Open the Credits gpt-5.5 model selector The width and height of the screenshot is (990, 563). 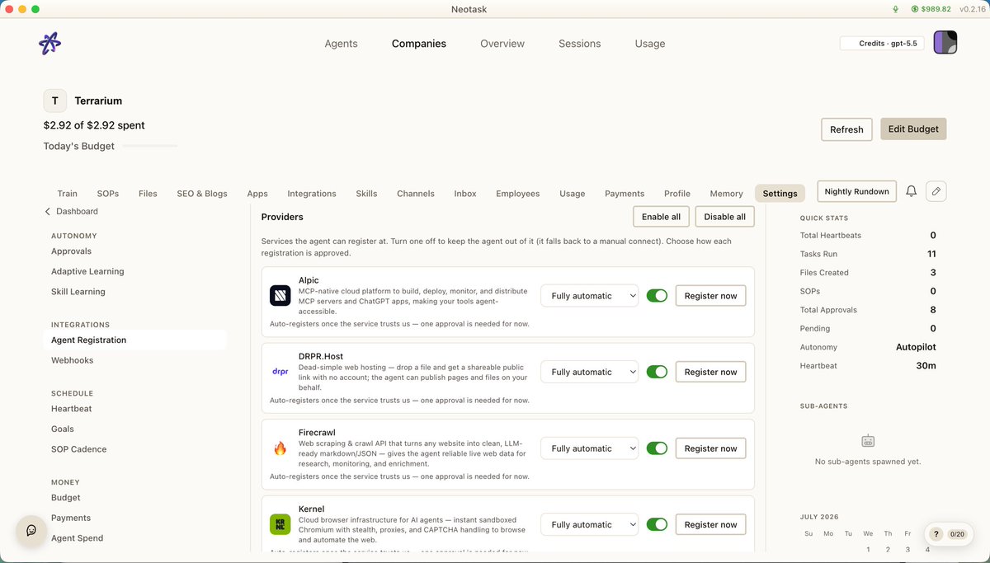tap(884, 43)
